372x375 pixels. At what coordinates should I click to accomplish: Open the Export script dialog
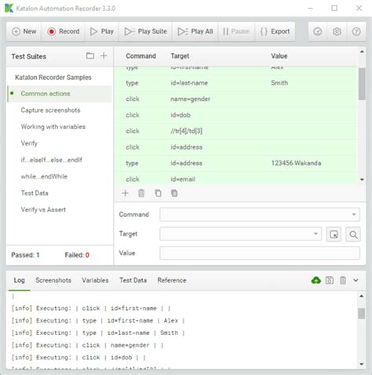coord(275,31)
